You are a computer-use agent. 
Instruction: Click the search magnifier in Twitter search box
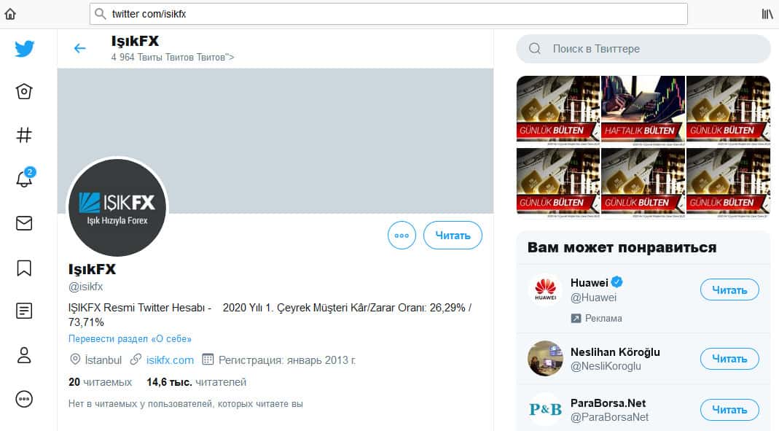tap(535, 49)
